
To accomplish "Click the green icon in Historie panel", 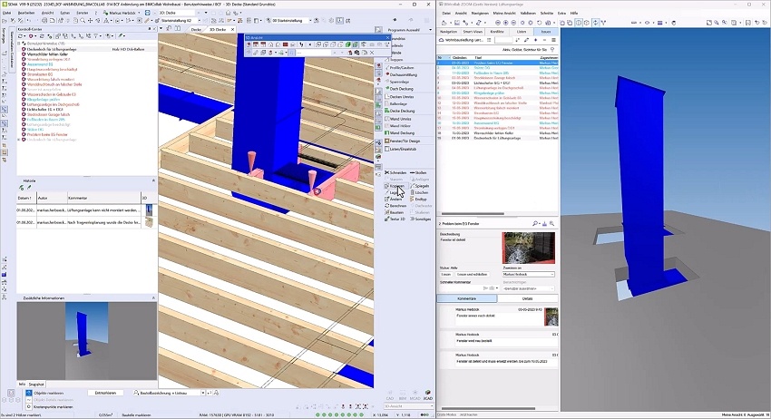I will (21, 188).
